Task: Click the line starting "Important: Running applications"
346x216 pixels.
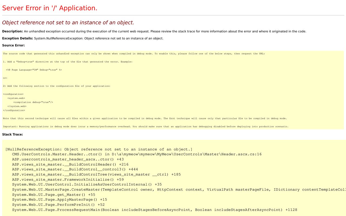Action: point(146,127)
